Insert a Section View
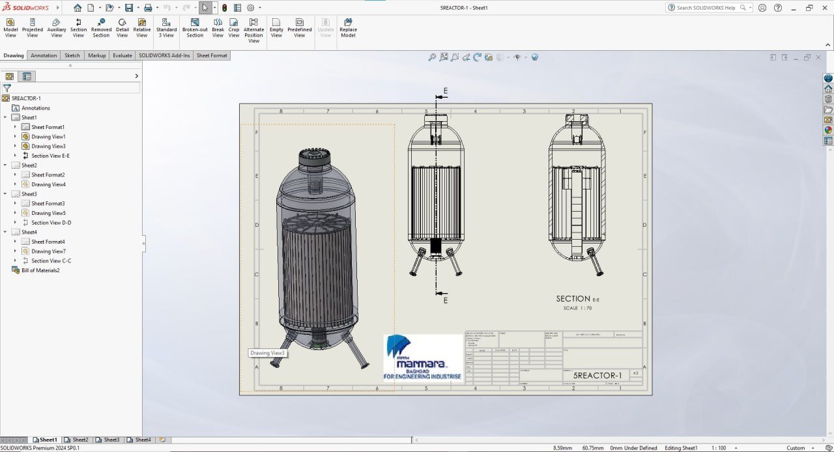834x452 pixels. pyautogui.click(x=78, y=28)
